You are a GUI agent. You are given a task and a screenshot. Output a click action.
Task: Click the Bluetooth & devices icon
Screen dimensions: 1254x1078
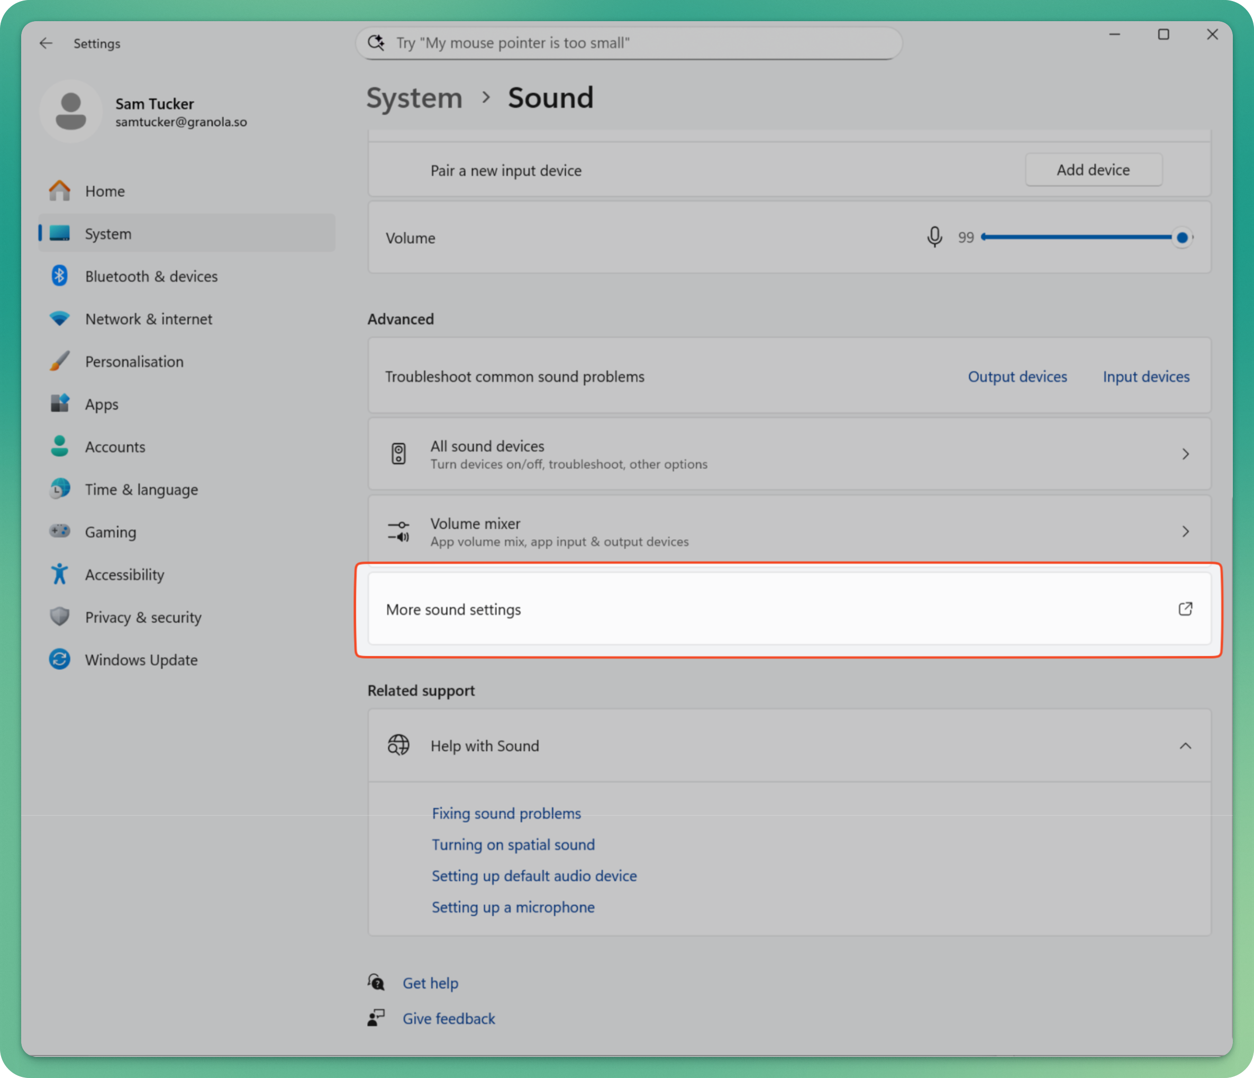pyautogui.click(x=59, y=276)
